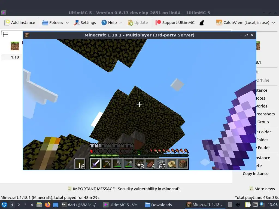279x209 pixels.
Task: Click the UltimMC window title bar icon
Action: point(4,13)
